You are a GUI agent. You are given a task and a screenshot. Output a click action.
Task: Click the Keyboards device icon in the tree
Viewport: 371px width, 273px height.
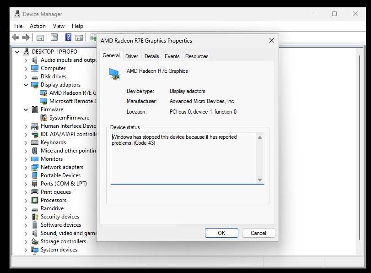click(36, 142)
